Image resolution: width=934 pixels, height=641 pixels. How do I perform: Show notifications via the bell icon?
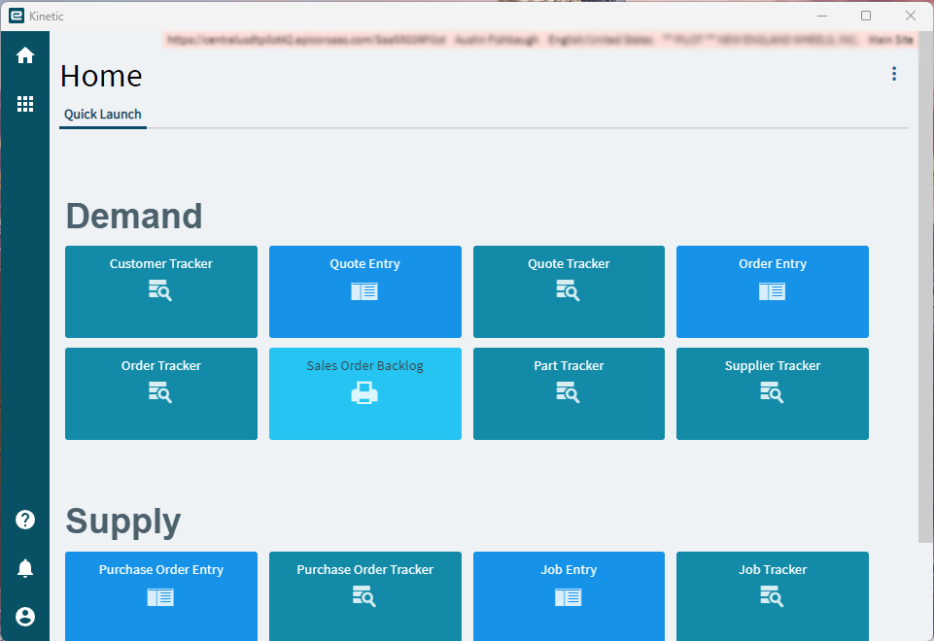25,568
